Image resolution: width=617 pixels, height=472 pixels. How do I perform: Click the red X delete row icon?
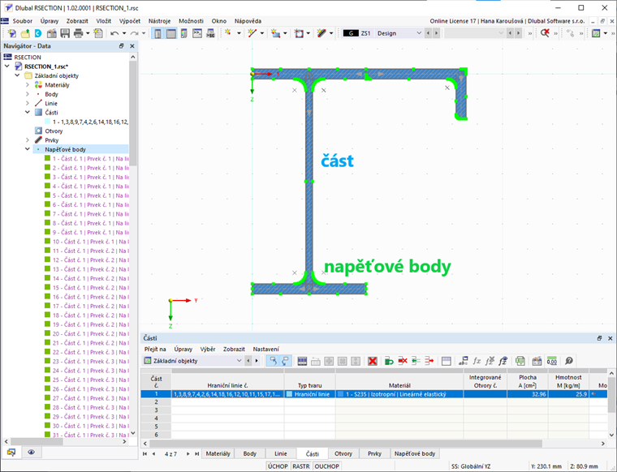(x=373, y=361)
